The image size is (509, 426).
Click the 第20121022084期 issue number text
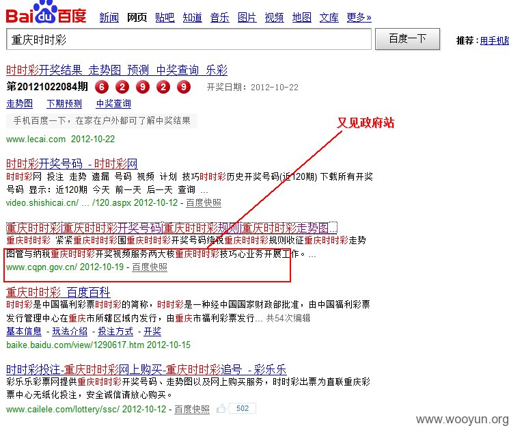pyautogui.click(x=47, y=86)
